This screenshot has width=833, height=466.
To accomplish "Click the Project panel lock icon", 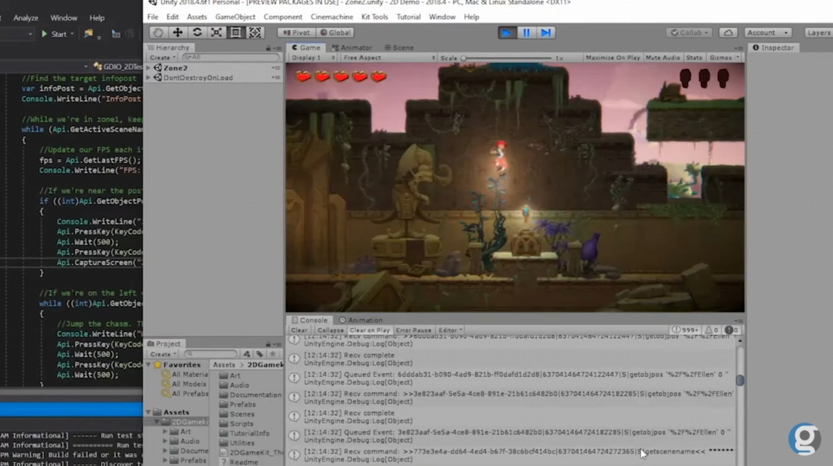I will 268,344.
